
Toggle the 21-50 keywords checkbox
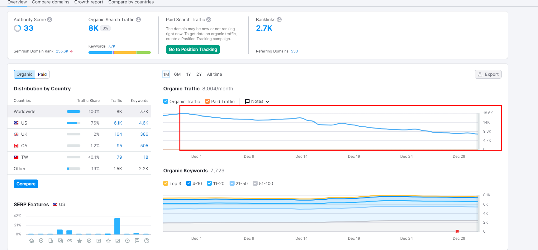point(232,183)
